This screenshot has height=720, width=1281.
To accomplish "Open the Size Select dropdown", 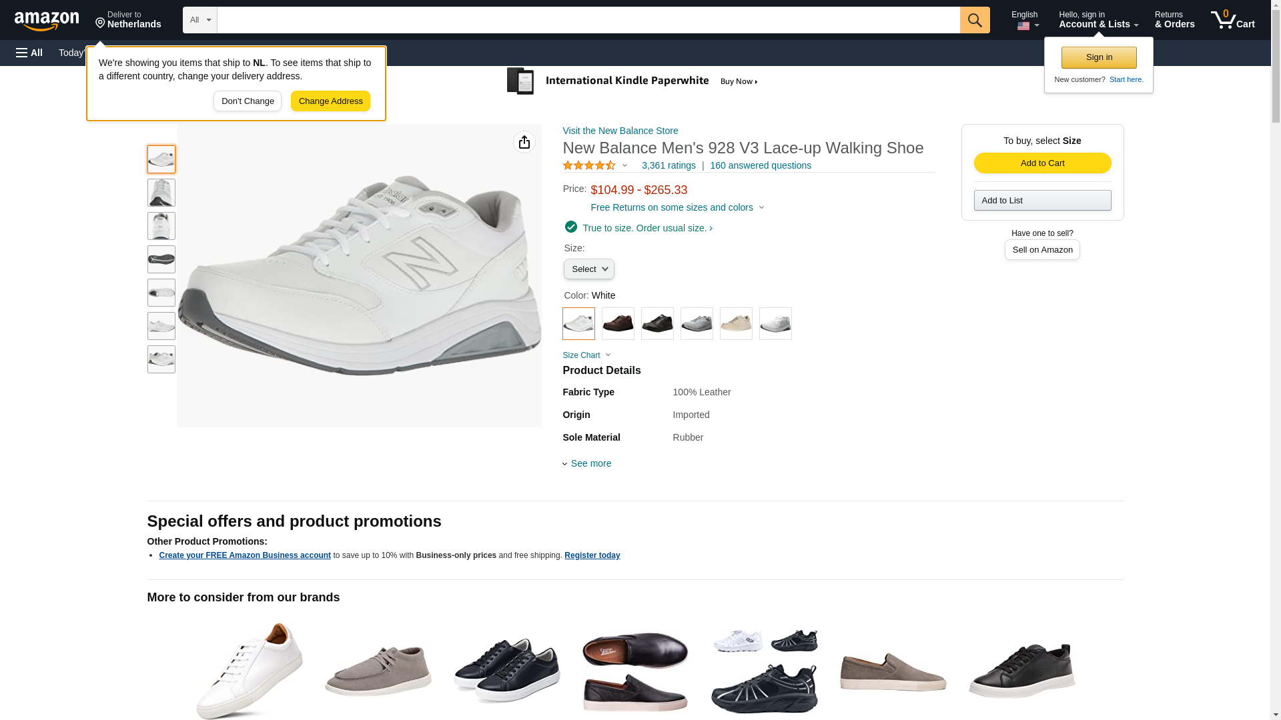I will (x=588, y=269).
